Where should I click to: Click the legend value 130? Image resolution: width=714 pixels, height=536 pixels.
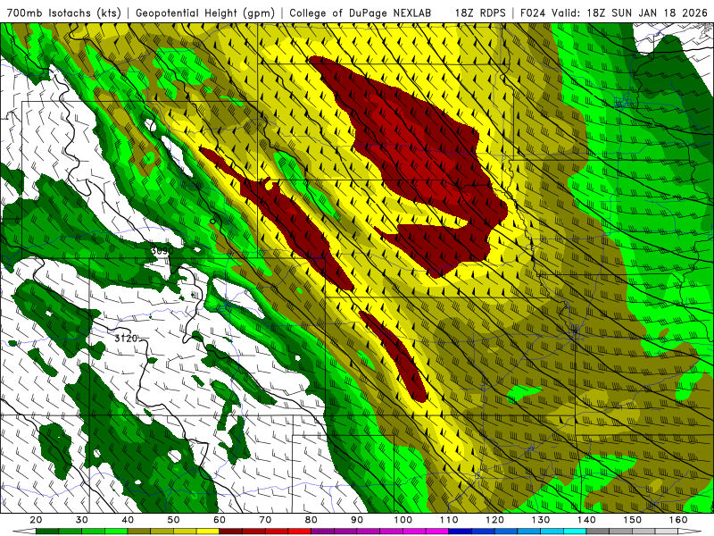point(541,520)
